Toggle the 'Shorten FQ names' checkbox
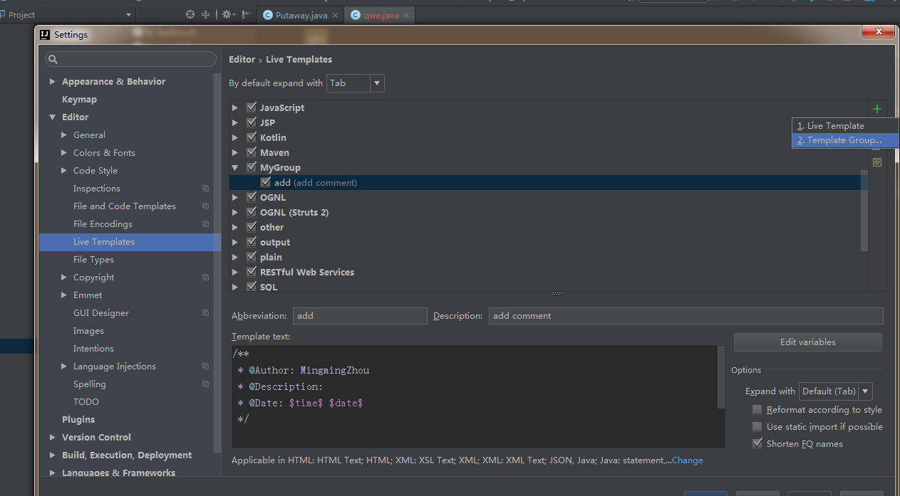This screenshot has height=496, width=900. pos(757,443)
